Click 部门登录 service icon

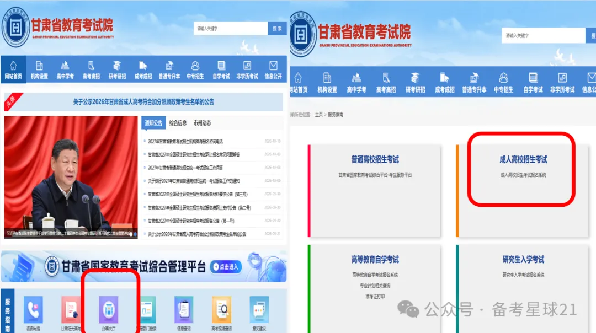[x=147, y=309]
